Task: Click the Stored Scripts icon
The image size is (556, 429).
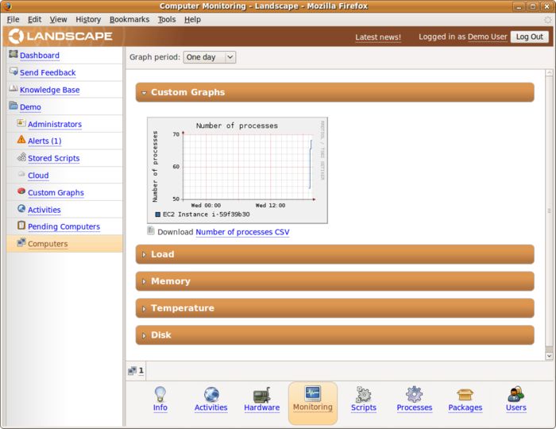Action: click(21, 157)
